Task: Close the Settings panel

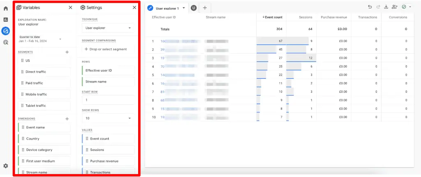Action: pyautogui.click(x=134, y=7)
